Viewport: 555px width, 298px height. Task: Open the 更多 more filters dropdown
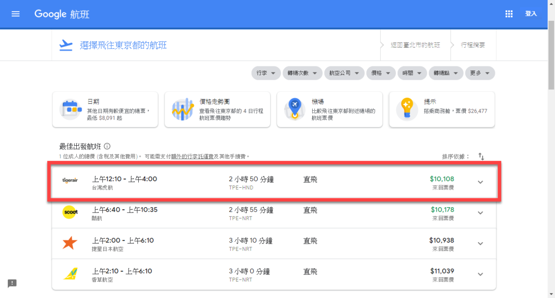click(x=480, y=73)
